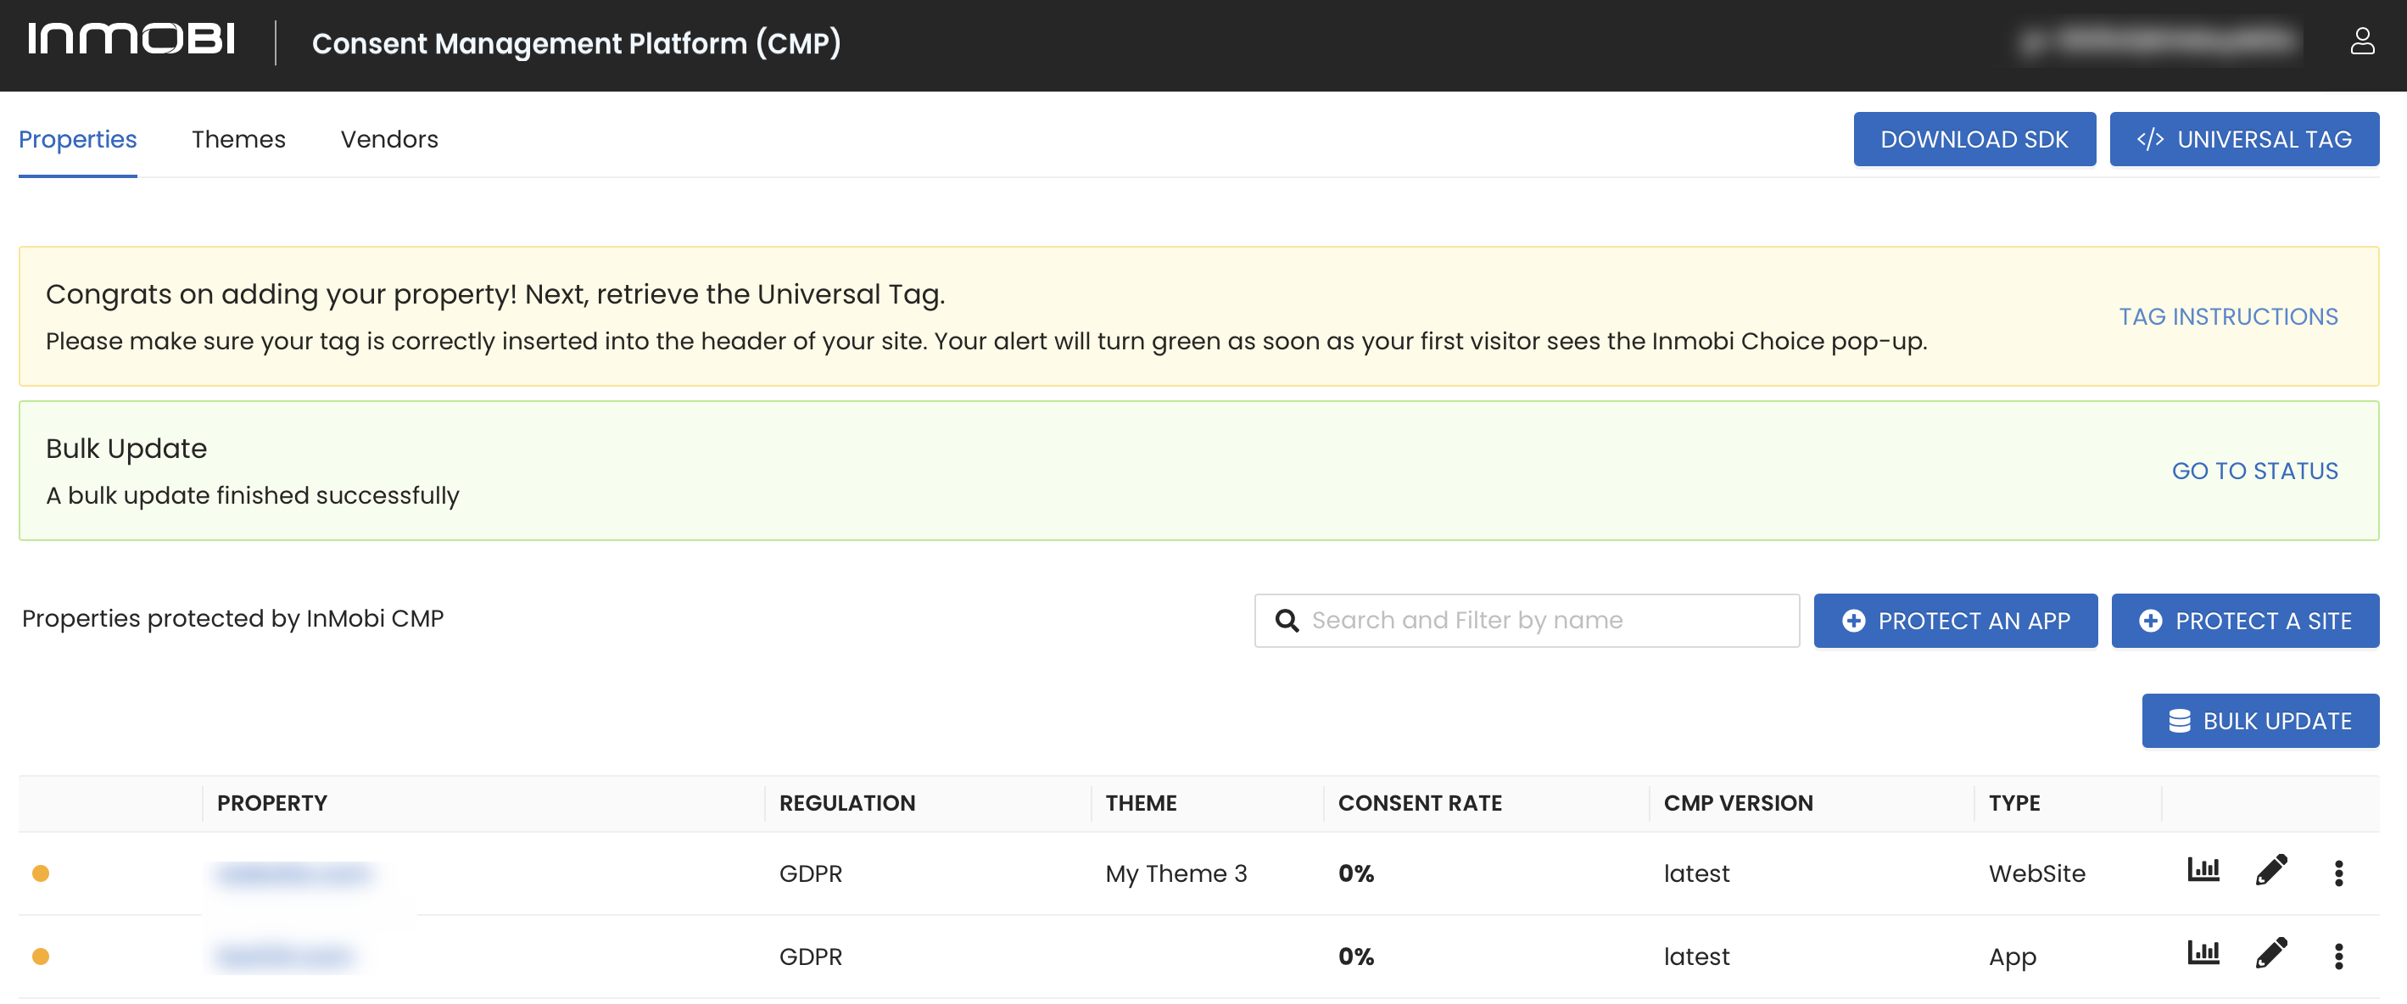
Task: Click GDPR in the WebSite row
Action: pyautogui.click(x=810, y=873)
